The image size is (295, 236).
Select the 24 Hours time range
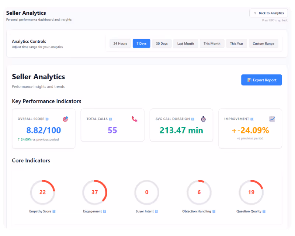tap(120, 43)
